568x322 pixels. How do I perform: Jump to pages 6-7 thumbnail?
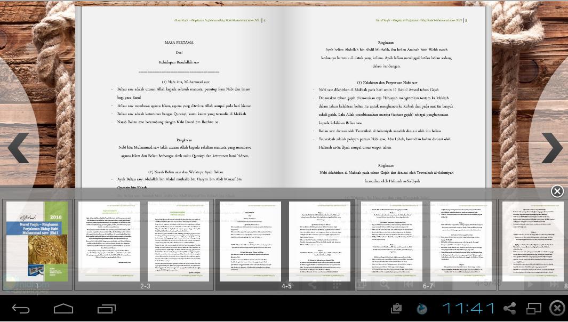[428, 241]
